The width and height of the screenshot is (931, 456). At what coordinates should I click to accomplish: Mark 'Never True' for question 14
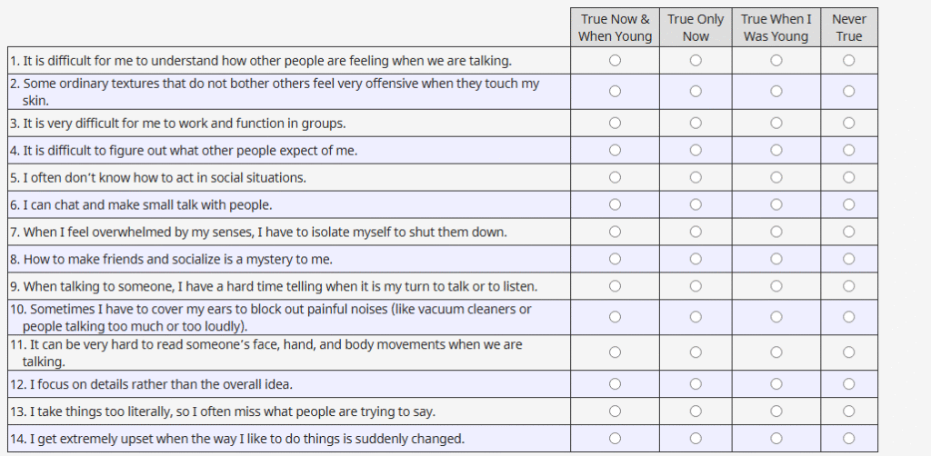848,439
